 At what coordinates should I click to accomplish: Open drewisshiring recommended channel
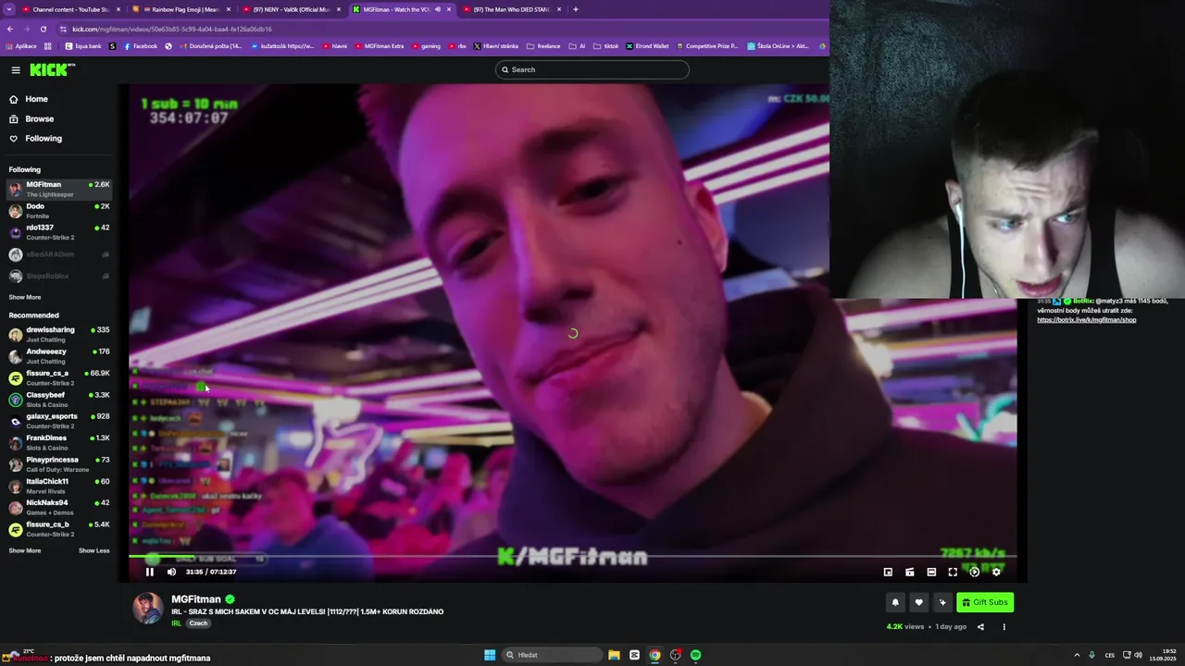(59, 334)
